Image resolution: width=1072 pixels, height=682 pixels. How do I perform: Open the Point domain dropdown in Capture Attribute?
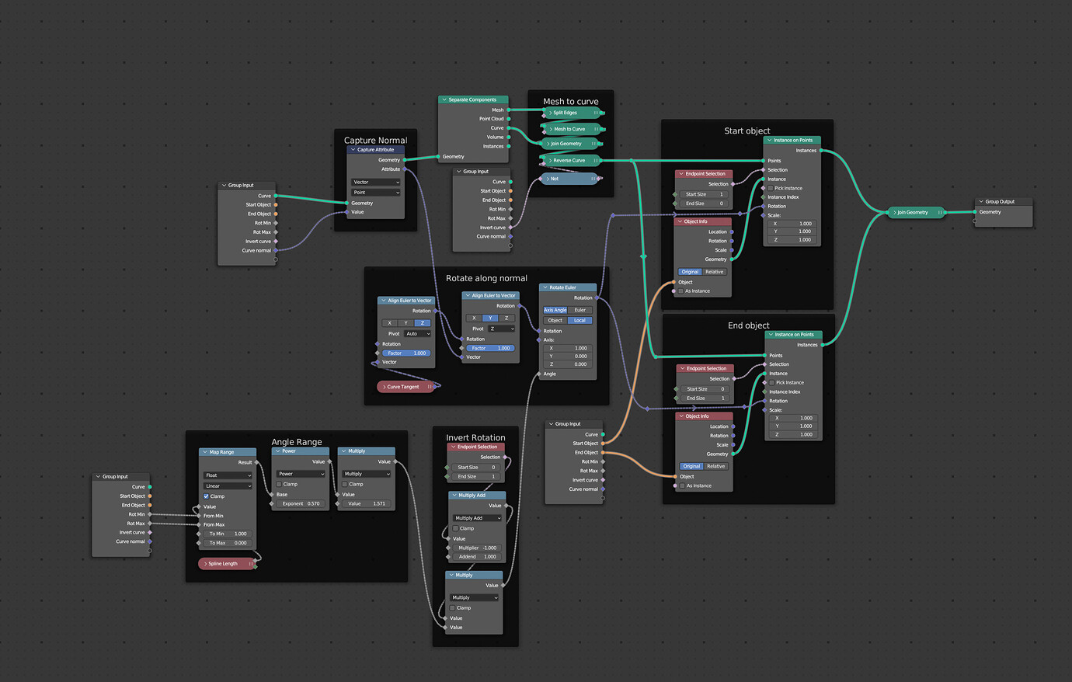point(377,193)
